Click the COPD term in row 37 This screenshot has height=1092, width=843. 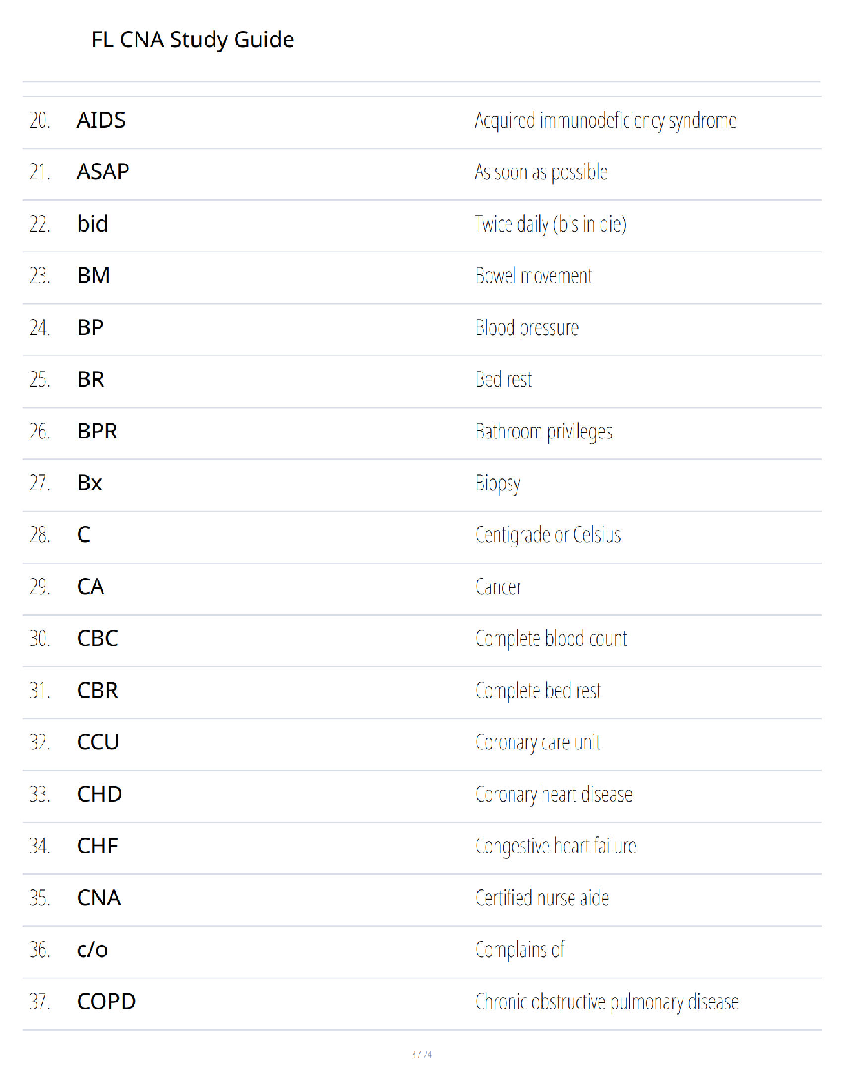coord(107,1002)
